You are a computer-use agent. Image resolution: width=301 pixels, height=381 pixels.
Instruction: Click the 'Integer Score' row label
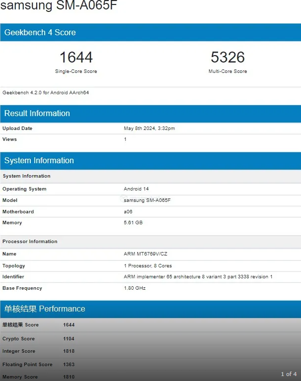tap(19, 351)
